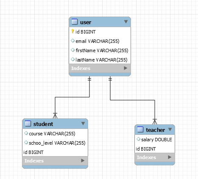
Task: Click the diamond icon next to lastName column
Action: 73,59
